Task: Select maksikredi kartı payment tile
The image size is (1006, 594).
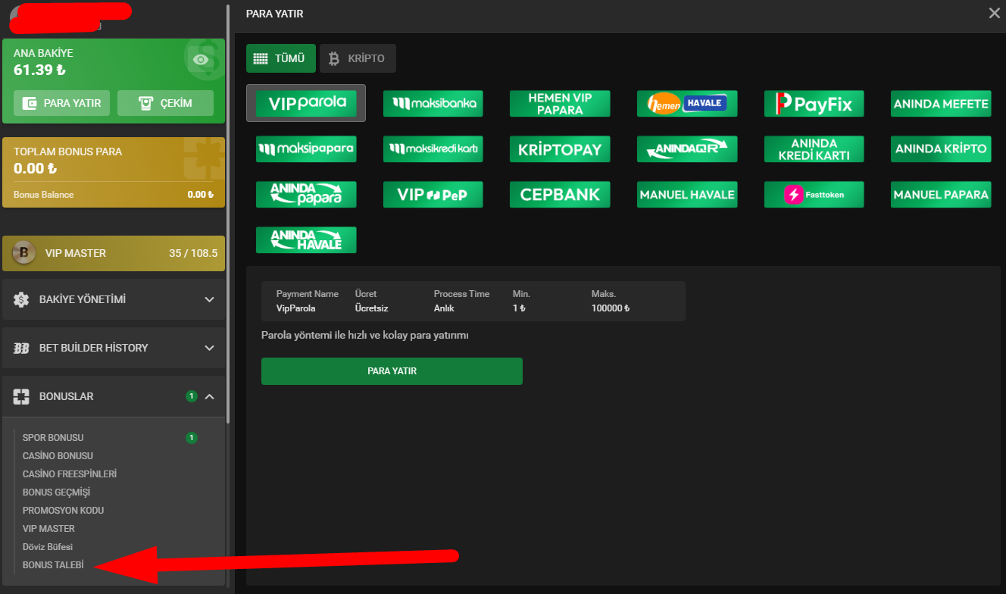Action: 433,149
